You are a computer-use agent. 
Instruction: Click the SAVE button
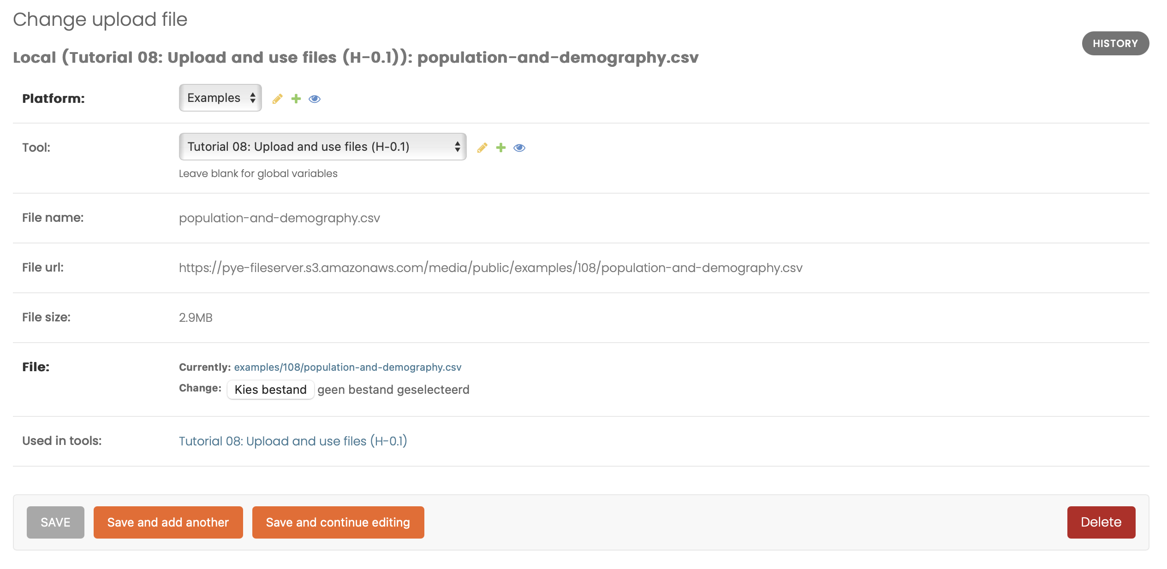coord(55,522)
